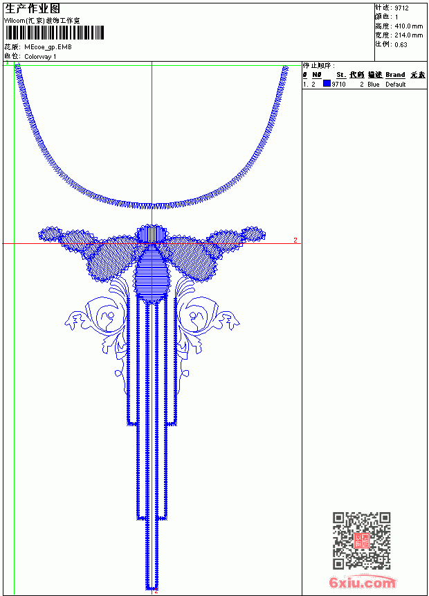Viewport: 429px width, 596px height.
Task: Click the width value 214.0 mm
Action: point(408,35)
